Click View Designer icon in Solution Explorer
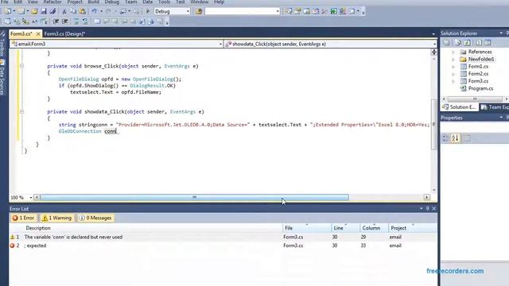Screen dimensions: 509x286 pyautogui.click(x=488, y=43)
